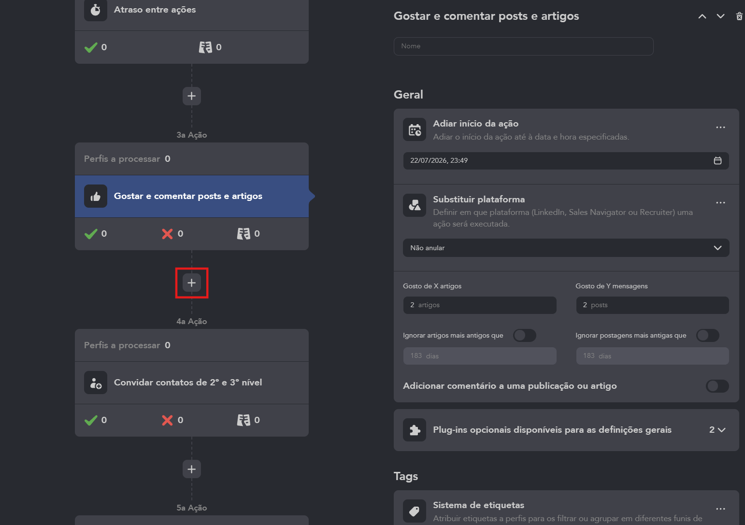Viewport: 745px width, 525px height.
Task: Click the Tags section heading
Action: 406,477
